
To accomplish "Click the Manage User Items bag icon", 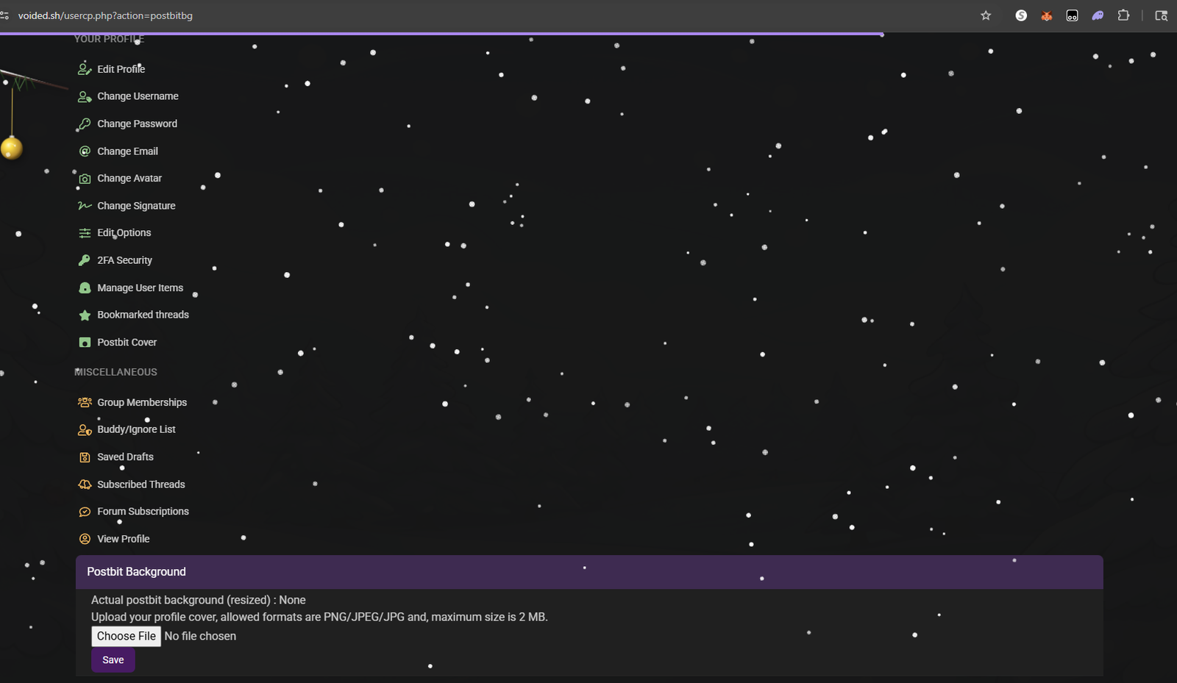I will (85, 287).
